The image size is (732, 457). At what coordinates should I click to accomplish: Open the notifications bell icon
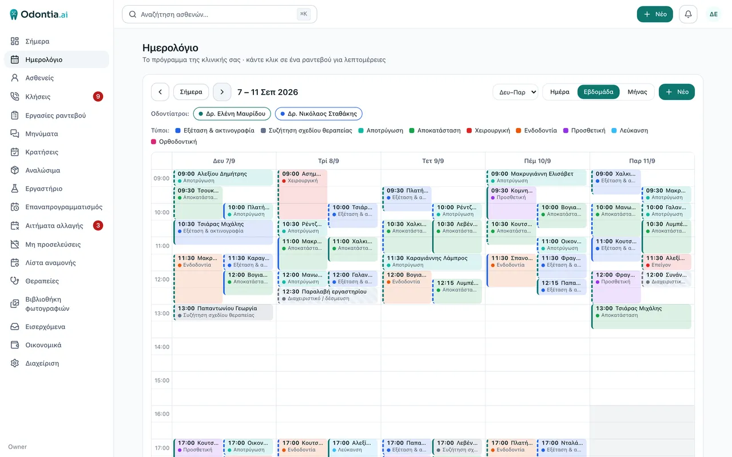tap(688, 14)
